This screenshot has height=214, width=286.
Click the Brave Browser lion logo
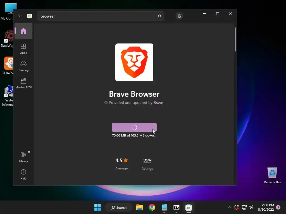[134, 62]
